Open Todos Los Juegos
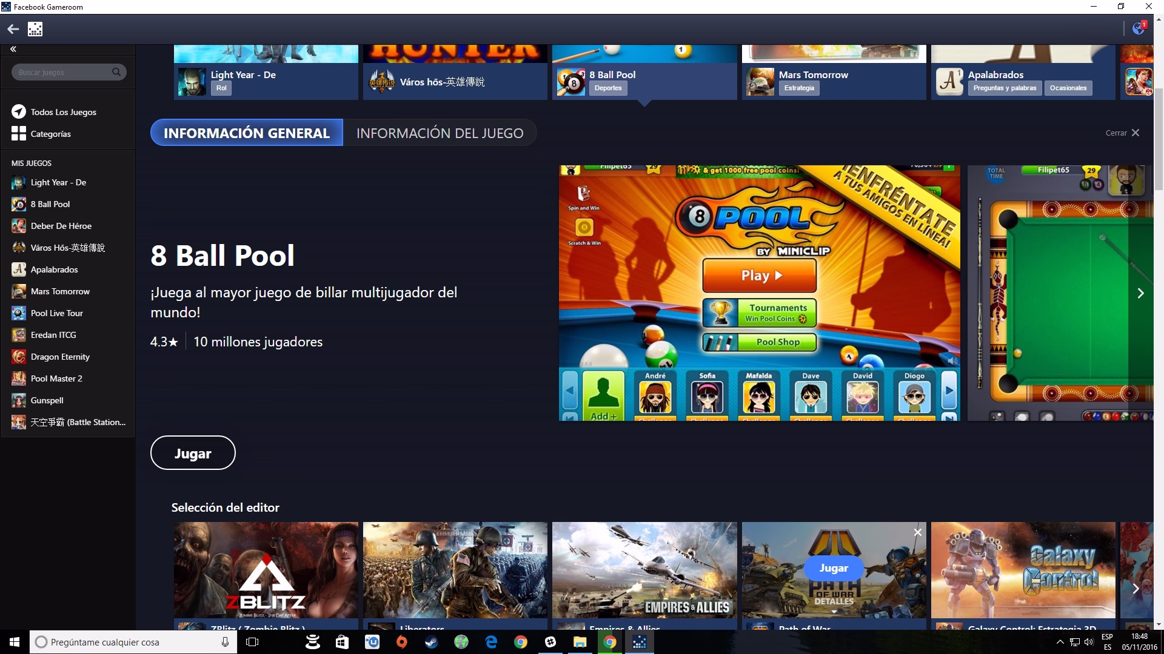The width and height of the screenshot is (1164, 654). pos(54,112)
